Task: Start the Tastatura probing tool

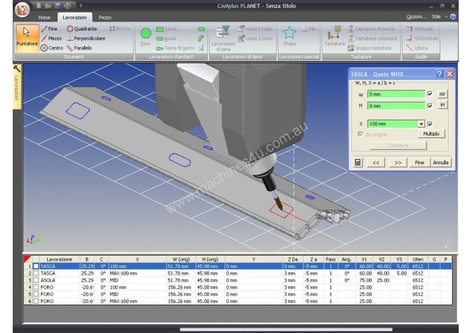Action: (x=335, y=36)
